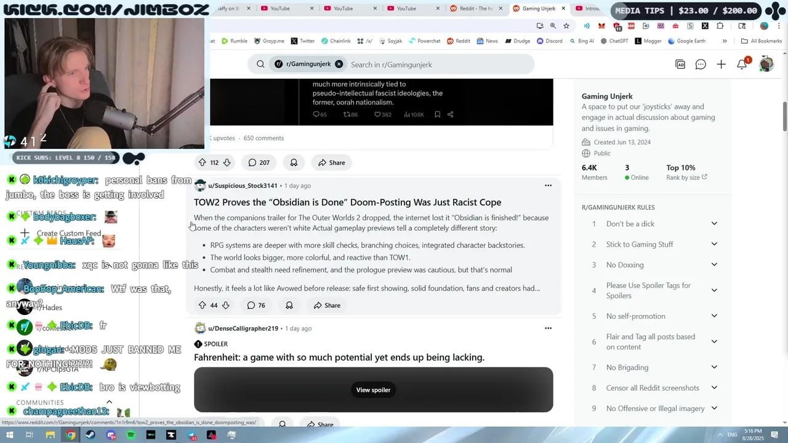This screenshot has width=788, height=443.
Task: Click Windows Start button
Action: click(x=9, y=435)
